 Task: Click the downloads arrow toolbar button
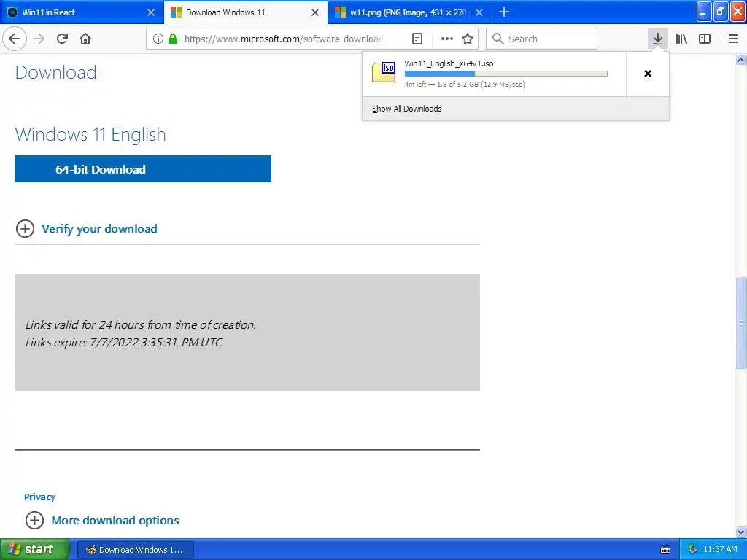click(x=657, y=39)
